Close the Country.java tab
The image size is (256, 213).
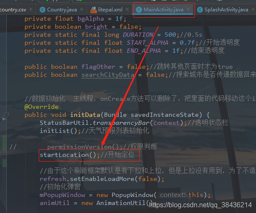coord(82,9)
